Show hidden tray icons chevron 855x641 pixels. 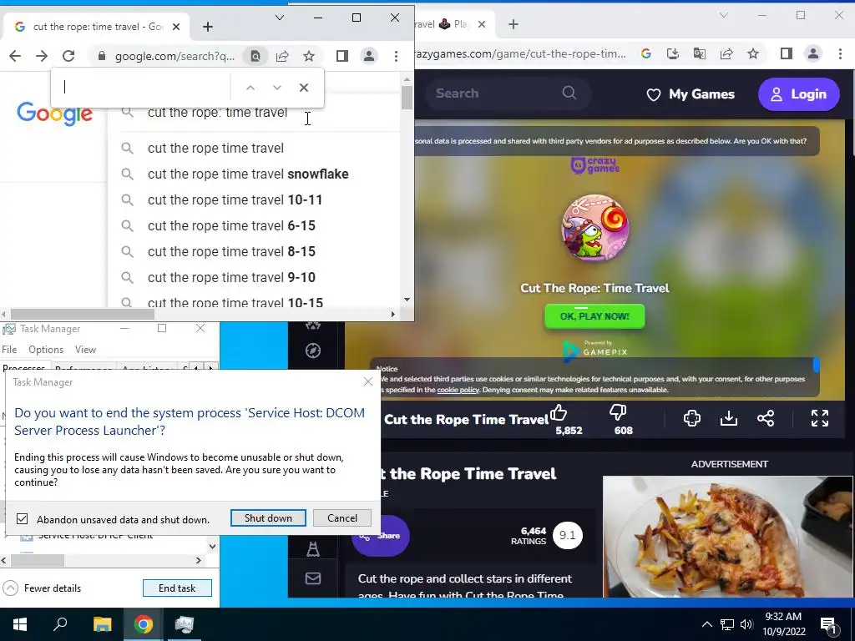(x=706, y=624)
